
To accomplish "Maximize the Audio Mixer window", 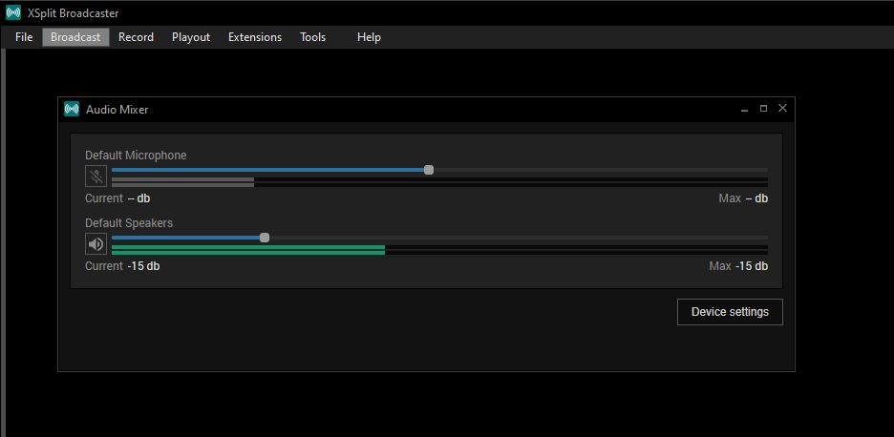I will pyautogui.click(x=763, y=109).
